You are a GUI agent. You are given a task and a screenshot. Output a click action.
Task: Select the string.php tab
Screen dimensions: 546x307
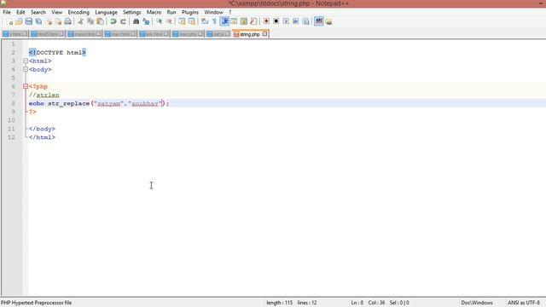pyautogui.click(x=250, y=34)
